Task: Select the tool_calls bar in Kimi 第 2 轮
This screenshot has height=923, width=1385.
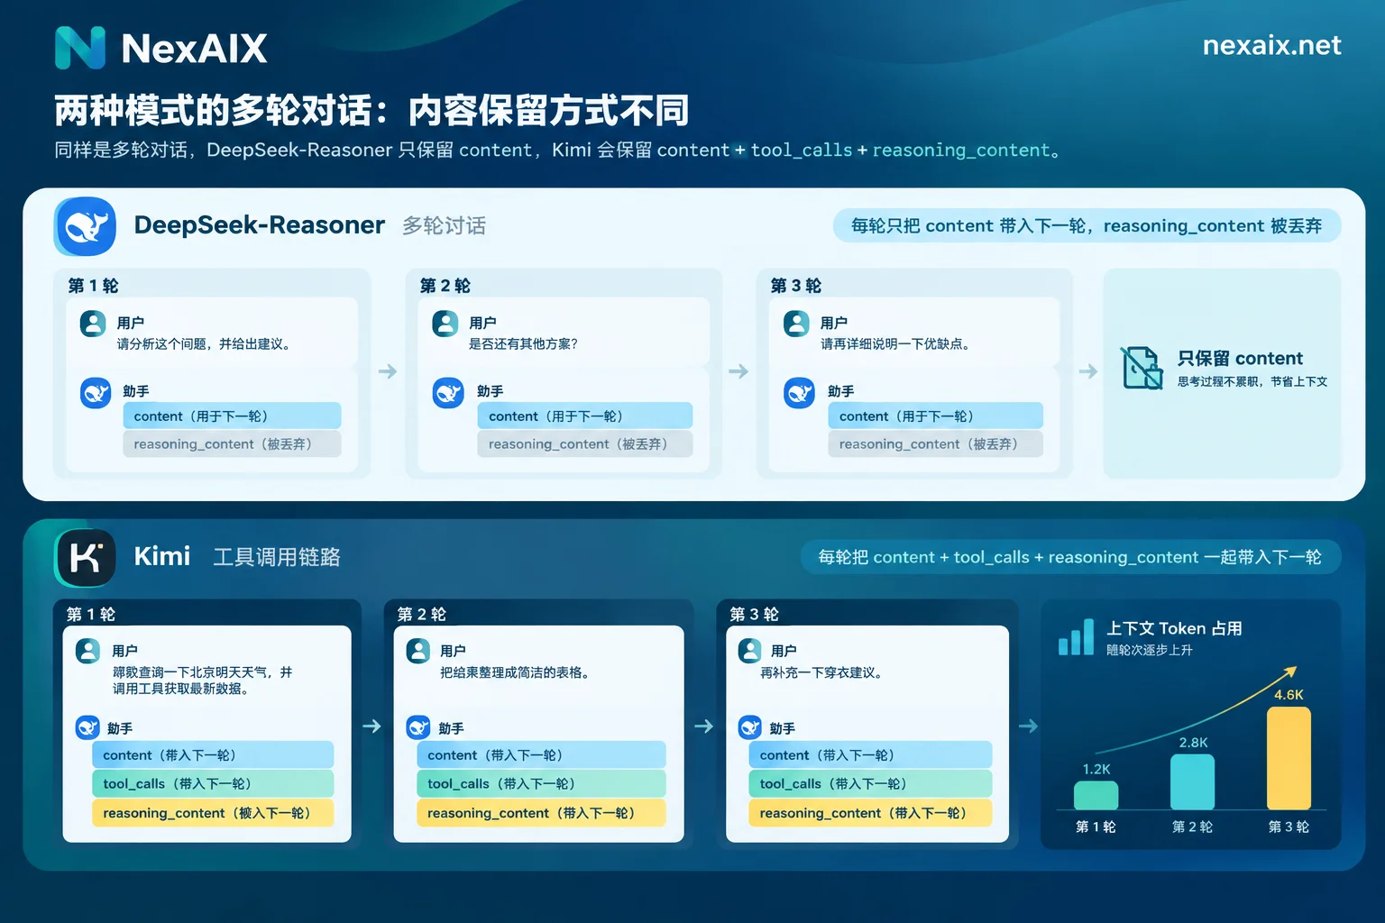Action: [541, 783]
